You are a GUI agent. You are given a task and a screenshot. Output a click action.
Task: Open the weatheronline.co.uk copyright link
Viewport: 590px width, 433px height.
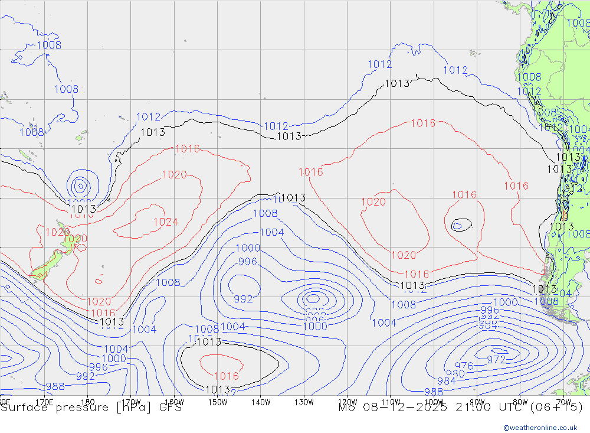540,428
